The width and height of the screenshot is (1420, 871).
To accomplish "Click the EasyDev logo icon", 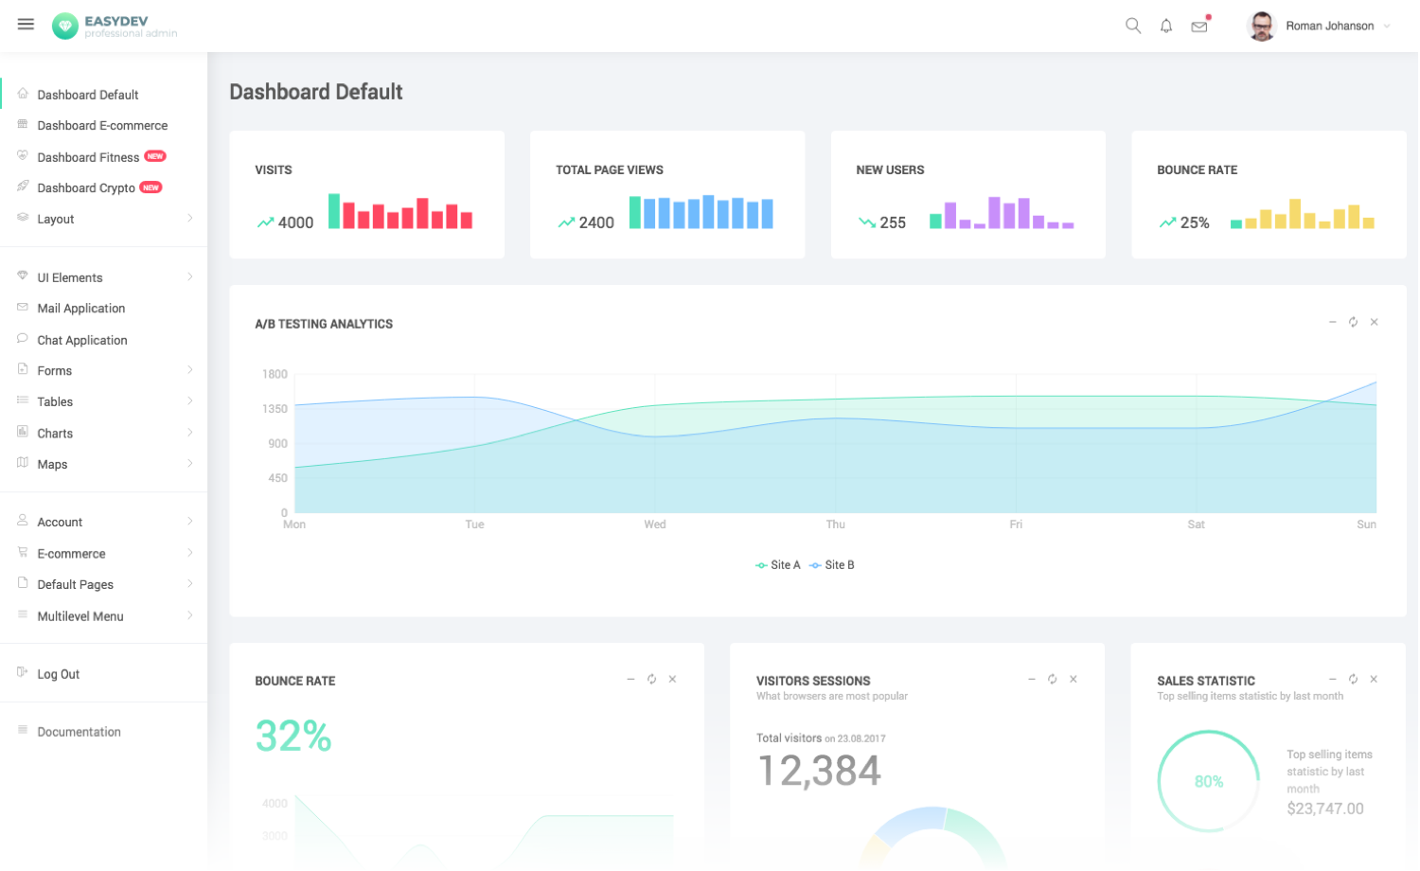I will (65, 26).
